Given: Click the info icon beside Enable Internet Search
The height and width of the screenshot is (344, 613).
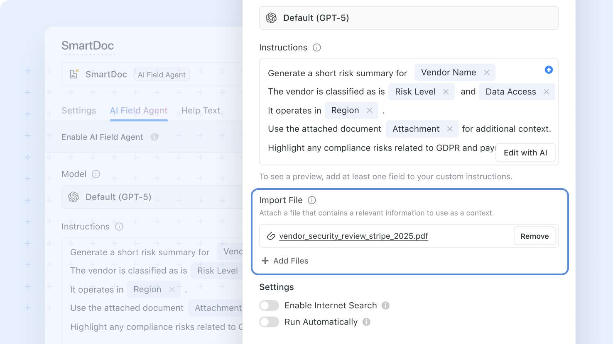Looking at the screenshot, I should tap(385, 305).
